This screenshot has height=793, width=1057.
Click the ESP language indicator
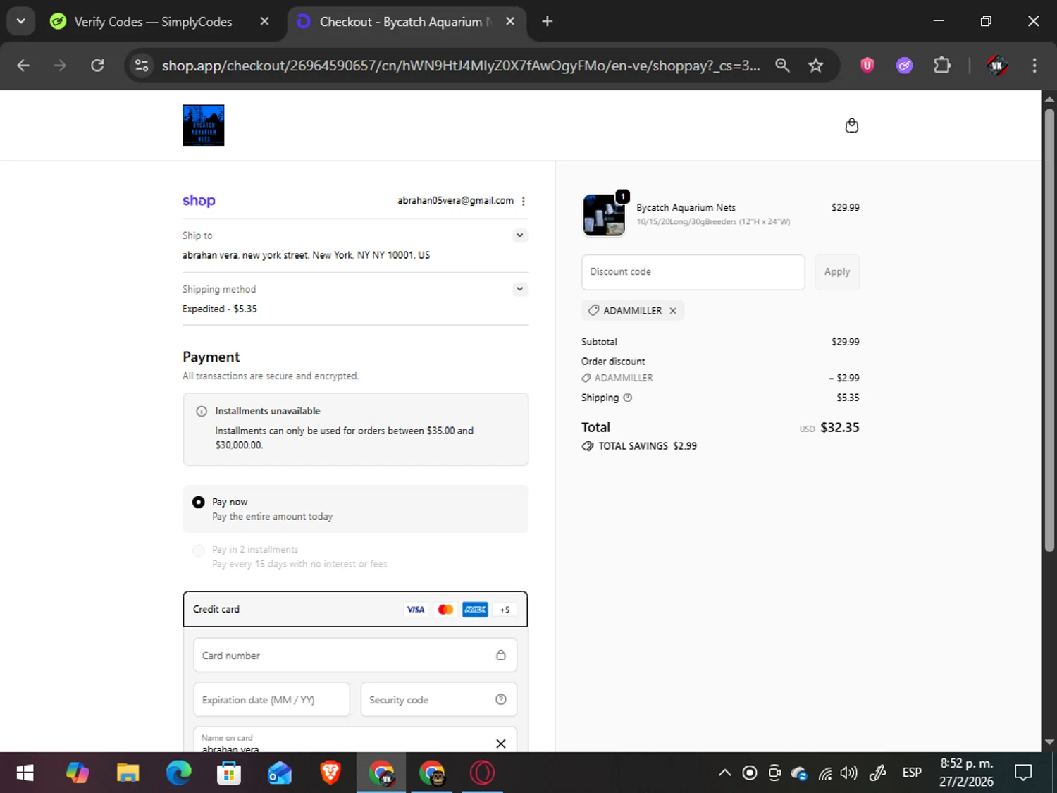912,773
